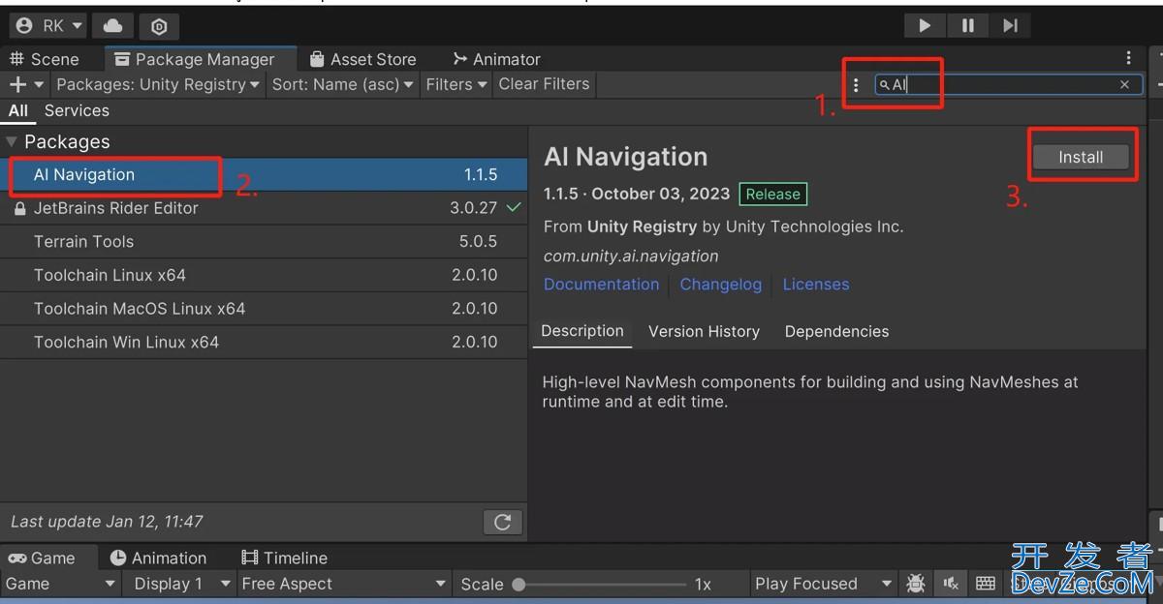Switch to the Services tab
This screenshot has height=604, width=1163.
point(77,110)
